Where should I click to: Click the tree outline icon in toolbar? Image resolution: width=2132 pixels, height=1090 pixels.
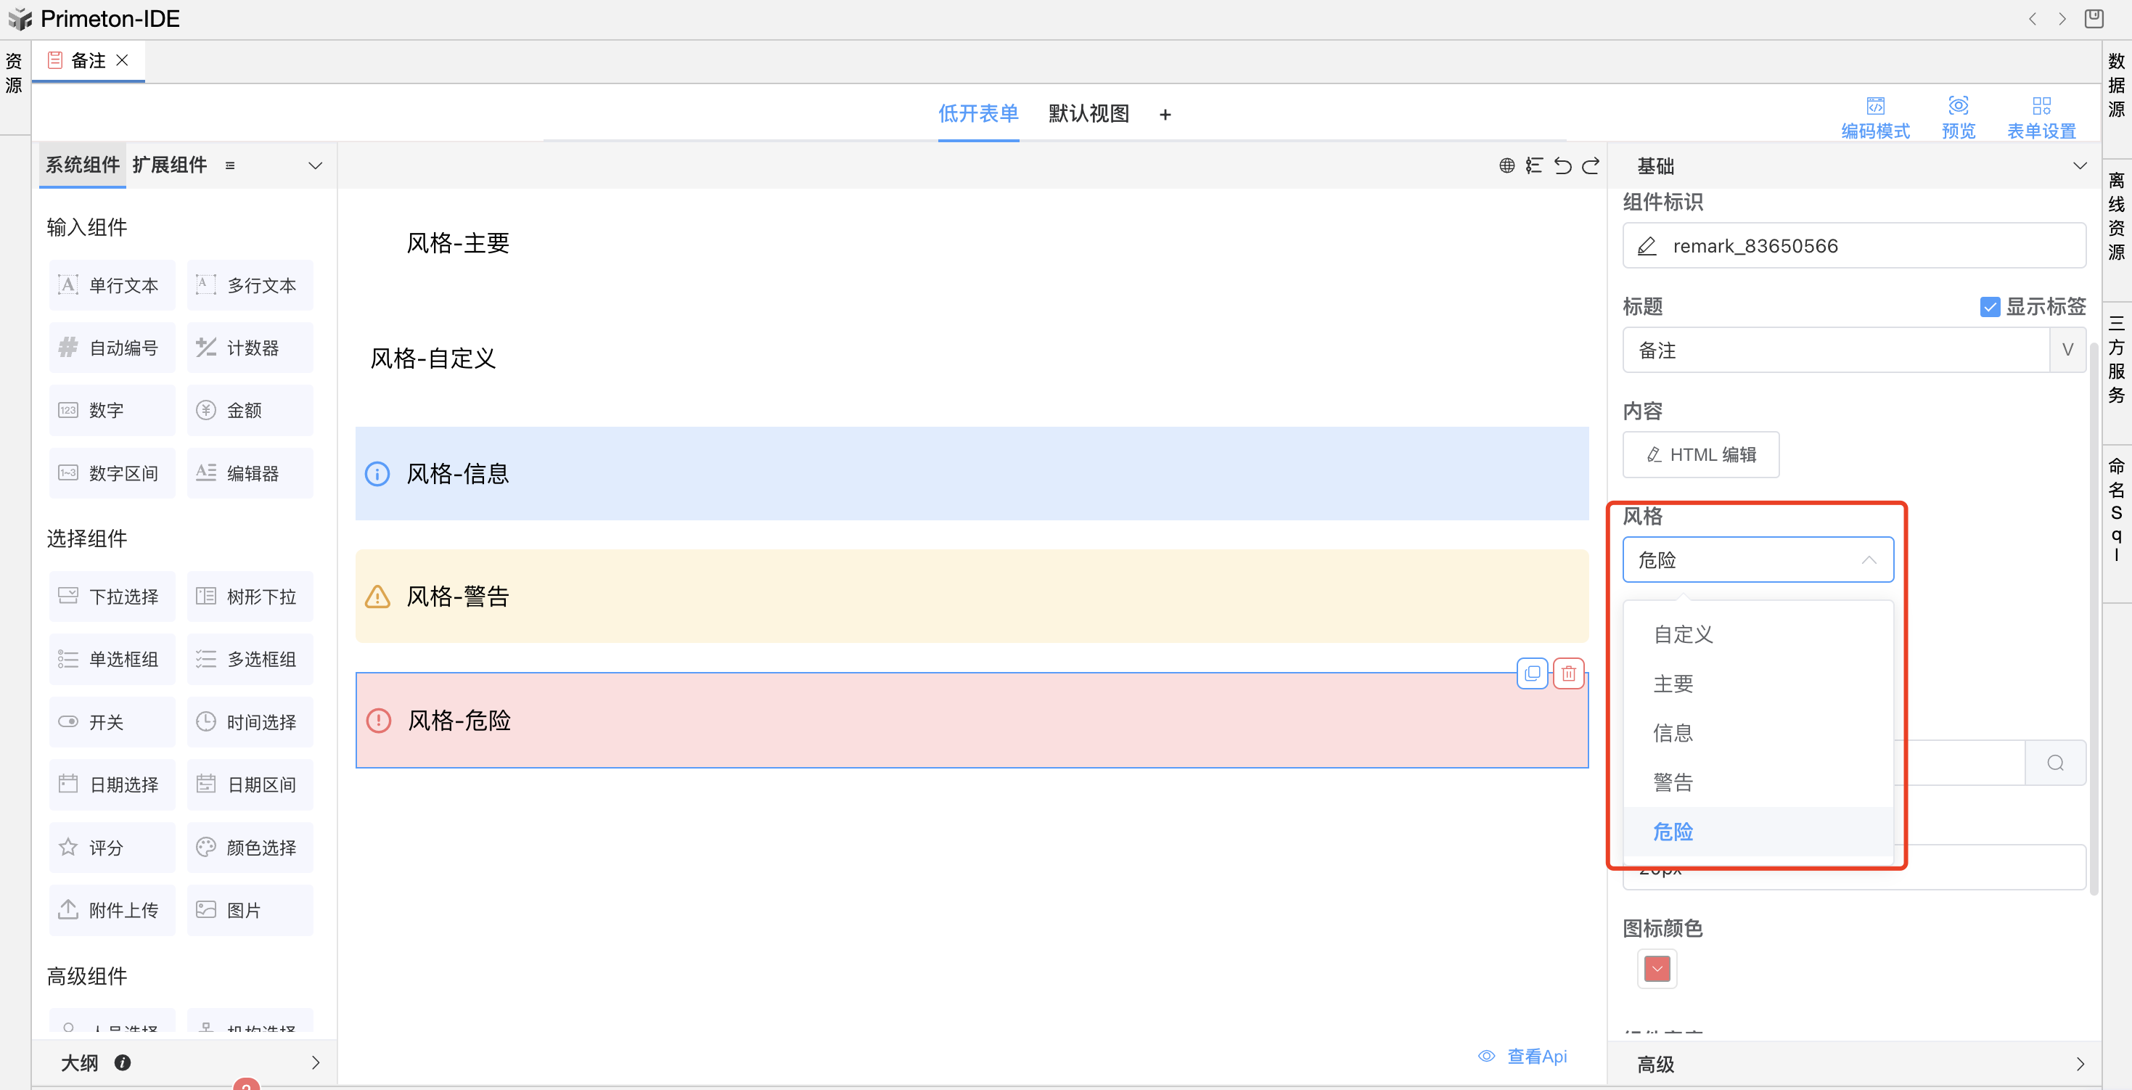(x=1533, y=165)
